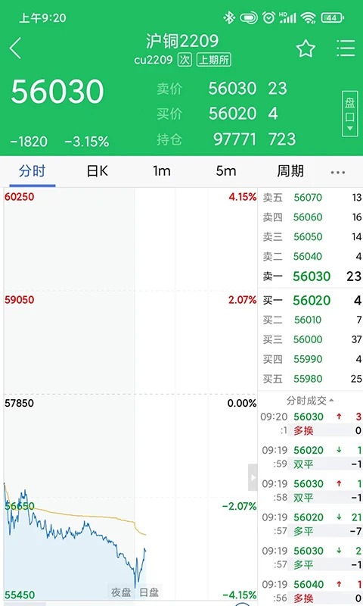Expand the 盘口 dropdown
This screenshot has height=606, width=363.
349,114
